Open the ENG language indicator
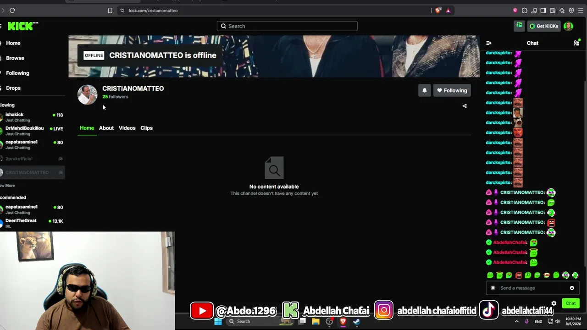 pos(538,321)
